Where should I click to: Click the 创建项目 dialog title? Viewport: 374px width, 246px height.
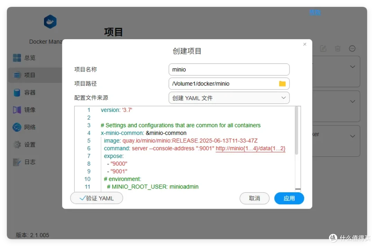pos(187,51)
